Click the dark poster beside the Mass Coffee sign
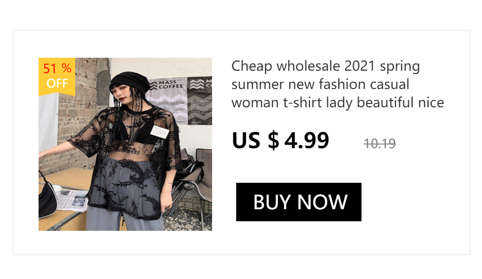Image resolution: width=482 pixels, height=279 pixels. click(200, 101)
